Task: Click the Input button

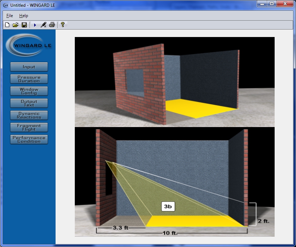Action: click(29, 67)
